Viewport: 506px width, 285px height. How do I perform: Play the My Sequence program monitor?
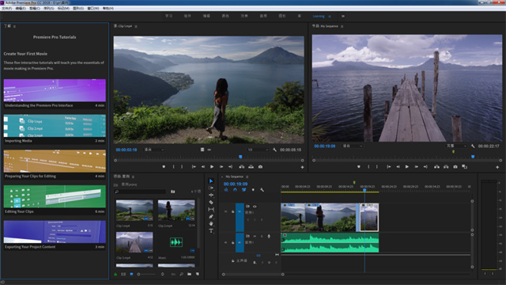pos(407,167)
